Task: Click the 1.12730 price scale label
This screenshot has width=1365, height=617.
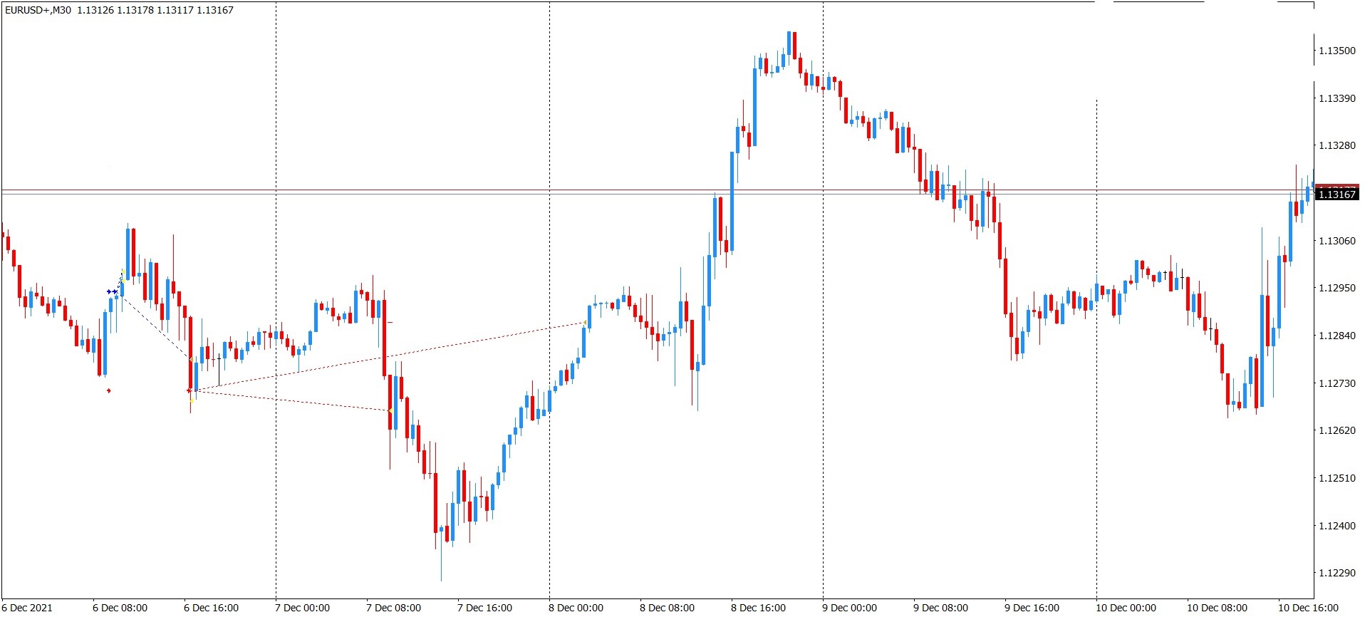Action: pos(1337,383)
